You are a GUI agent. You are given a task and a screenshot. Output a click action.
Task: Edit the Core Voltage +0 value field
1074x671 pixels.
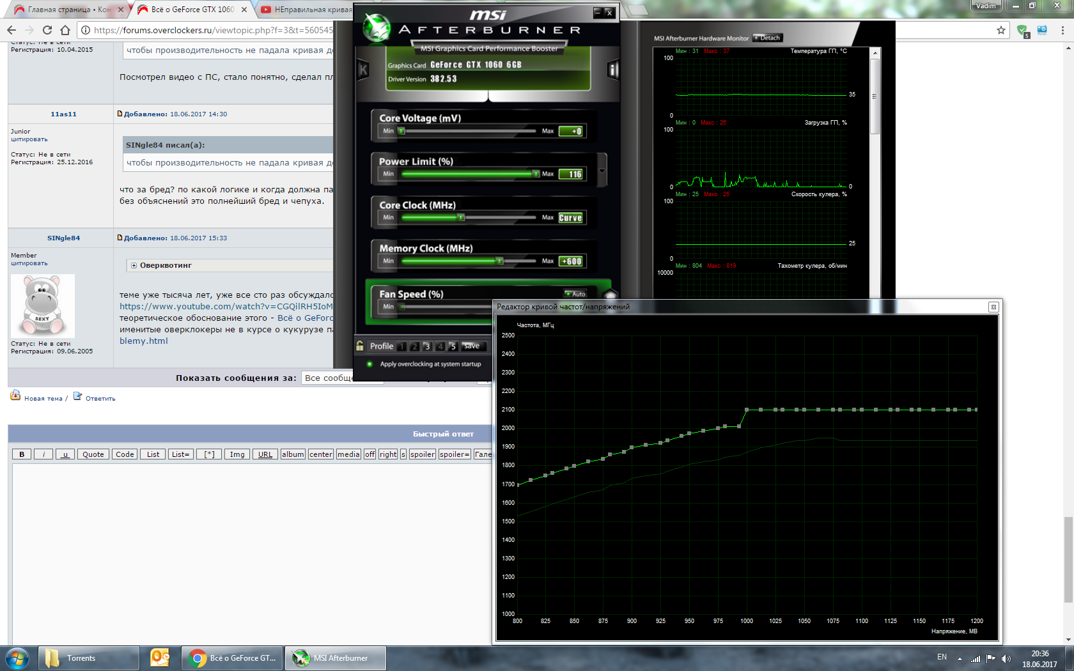(571, 131)
